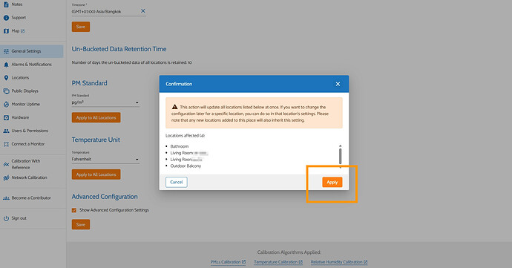The image size is (512, 268).
Task: Click the Connect a Monitor icon
Action: coord(6,144)
